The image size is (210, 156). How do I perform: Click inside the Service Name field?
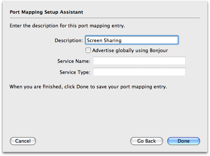pyautogui.click(x=139, y=61)
